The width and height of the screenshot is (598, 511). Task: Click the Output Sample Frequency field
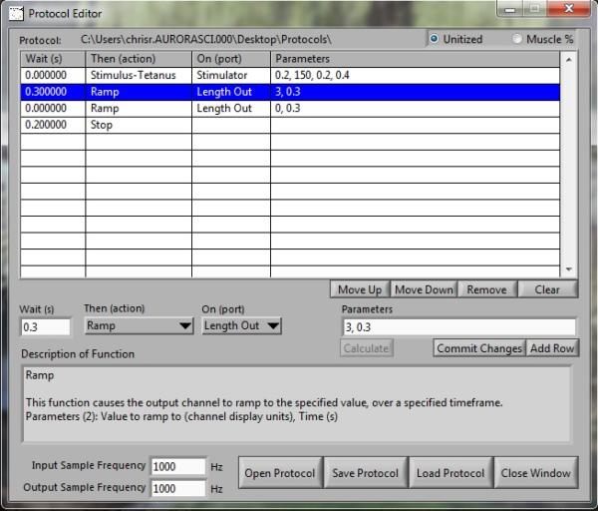coord(178,488)
